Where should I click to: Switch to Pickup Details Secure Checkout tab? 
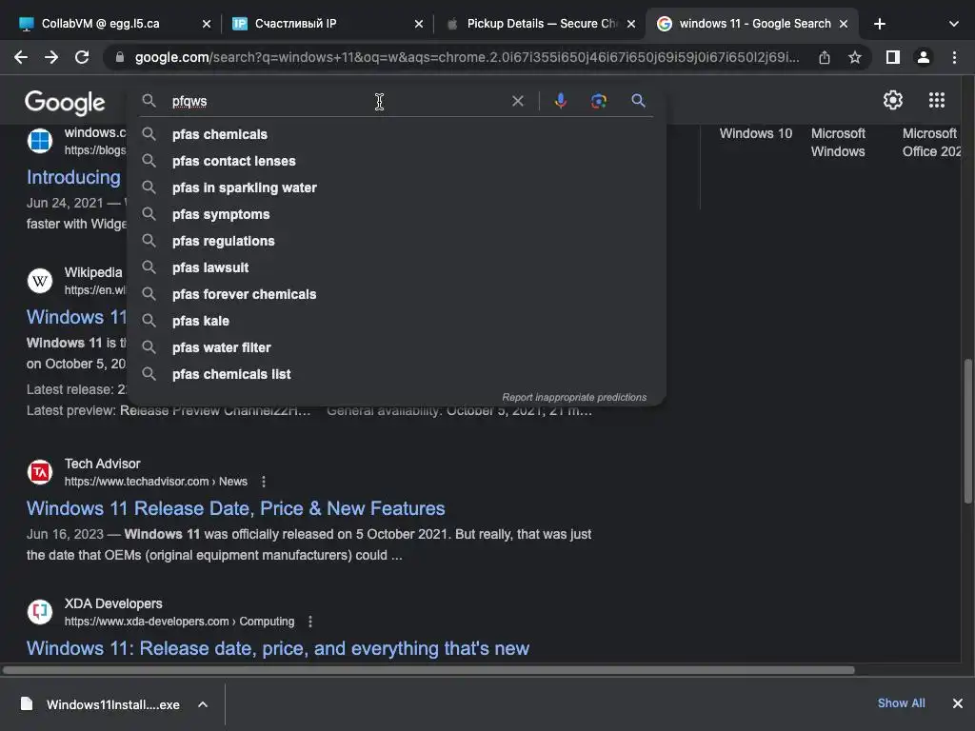542,24
